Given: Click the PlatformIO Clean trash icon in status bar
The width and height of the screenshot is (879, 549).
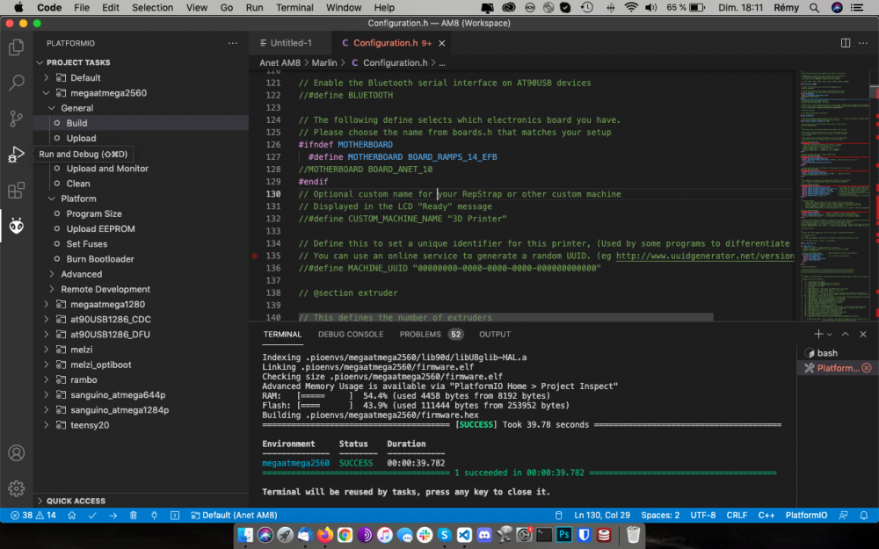Looking at the screenshot, I should pos(133,515).
